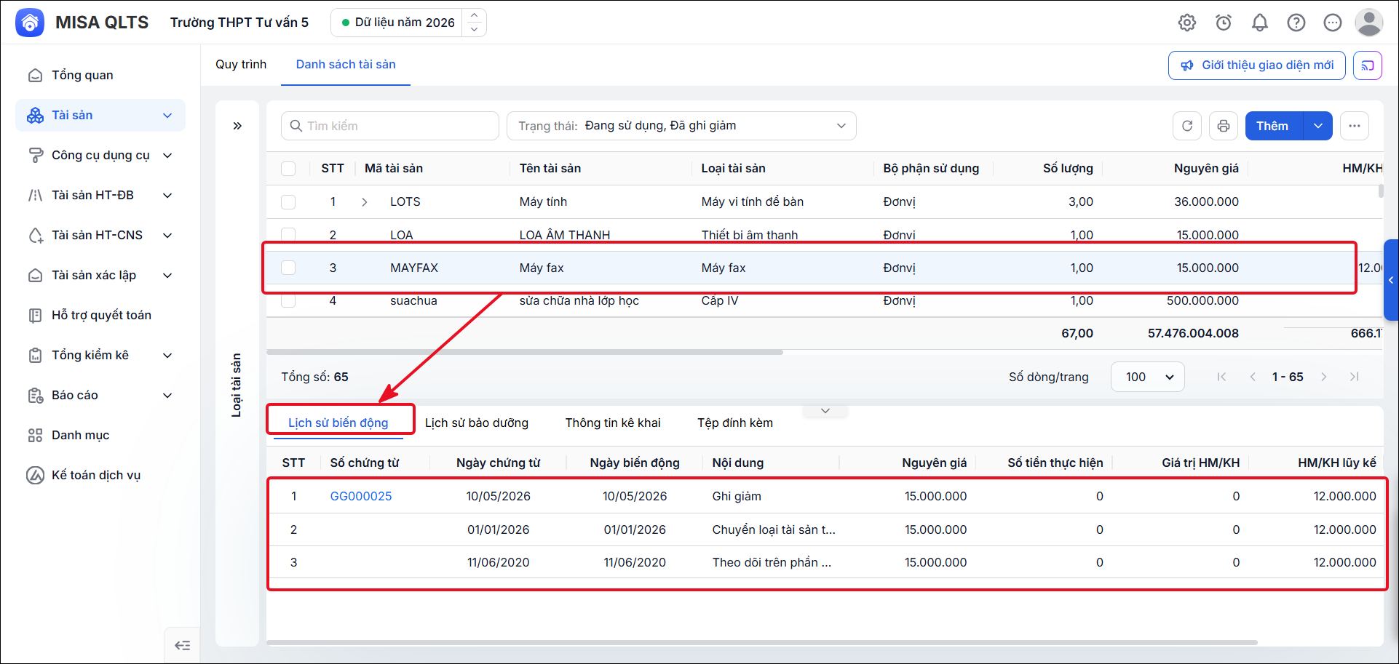Click the history panel horizontal scrollbar
This screenshot has width=1399, height=664.
pos(762,643)
